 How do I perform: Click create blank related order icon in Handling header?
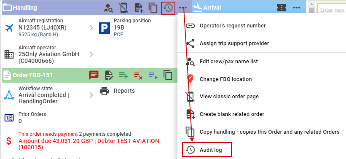139,8
